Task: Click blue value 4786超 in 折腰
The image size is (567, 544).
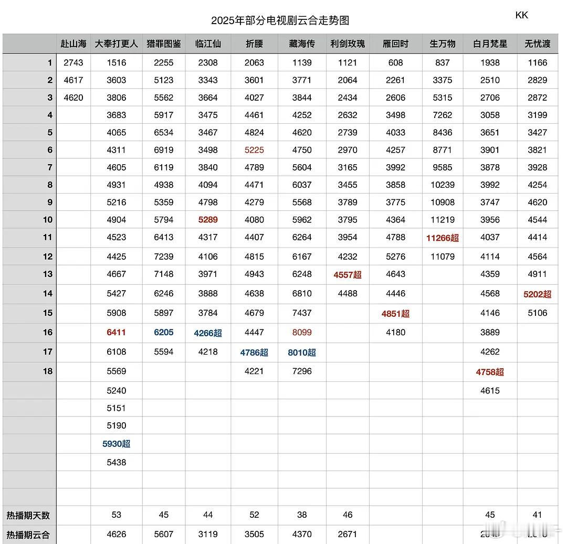Action: pos(254,353)
